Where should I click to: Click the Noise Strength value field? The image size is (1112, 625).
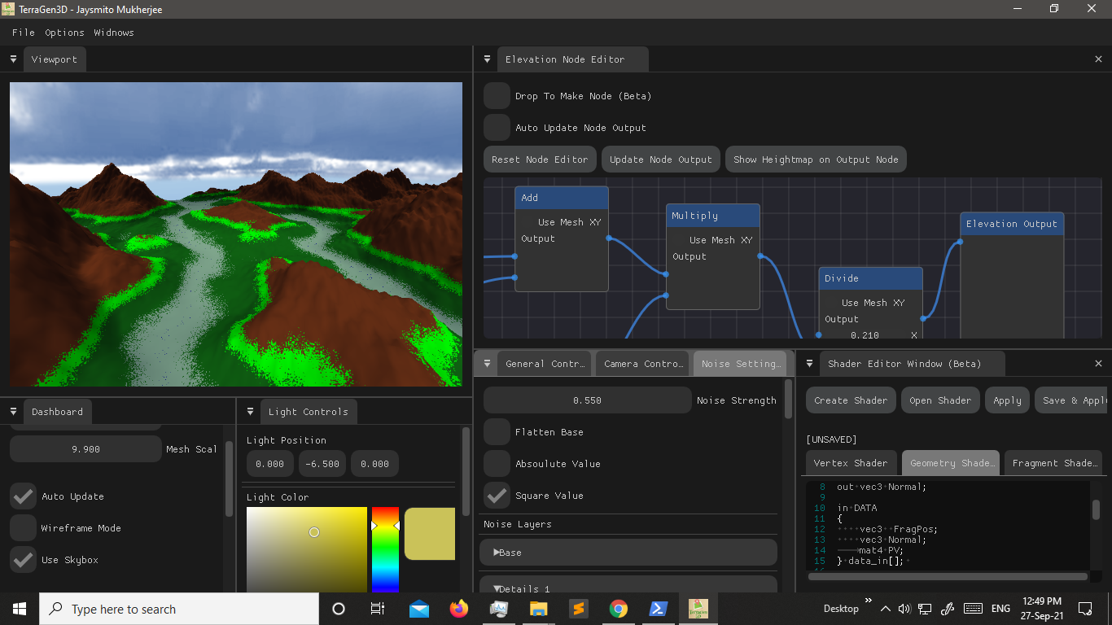pos(586,400)
